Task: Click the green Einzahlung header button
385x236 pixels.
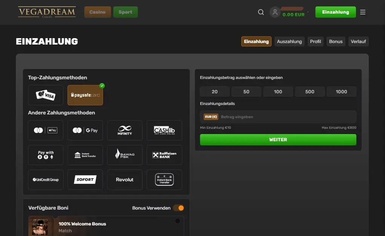Action: point(336,12)
